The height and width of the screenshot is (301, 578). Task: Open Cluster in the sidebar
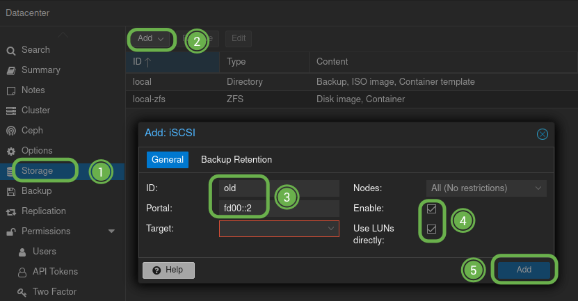point(63,111)
